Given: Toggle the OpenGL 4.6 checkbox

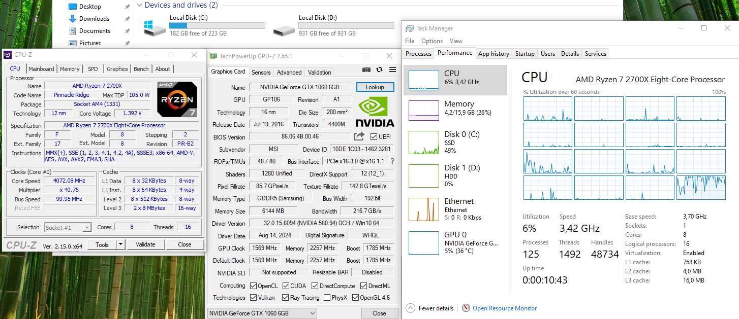Looking at the screenshot, I should click(x=355, y=298).
